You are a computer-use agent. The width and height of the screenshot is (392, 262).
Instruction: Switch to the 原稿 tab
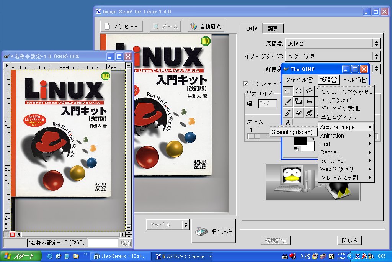pos(252,28)
